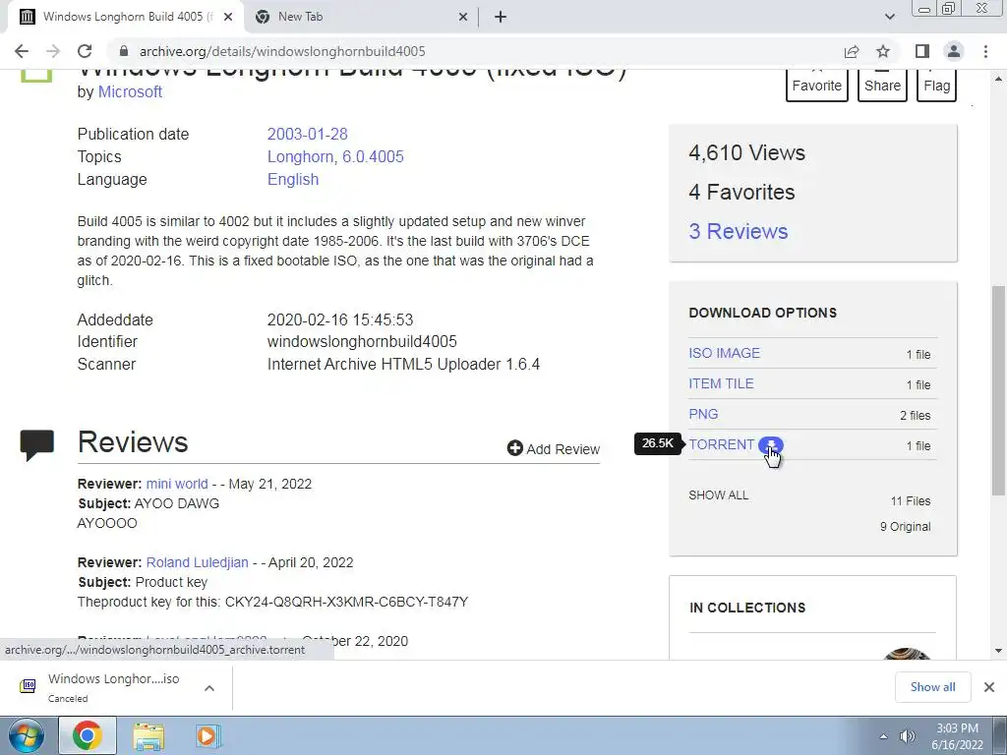Open the volume speaker control
This screenshot has width=1007, height=755.
(x=907, y=736)
